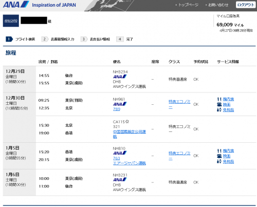Click the 1月6日 date cell
The height and width of the screenshot is (207, 257).
tap(20, 182)
